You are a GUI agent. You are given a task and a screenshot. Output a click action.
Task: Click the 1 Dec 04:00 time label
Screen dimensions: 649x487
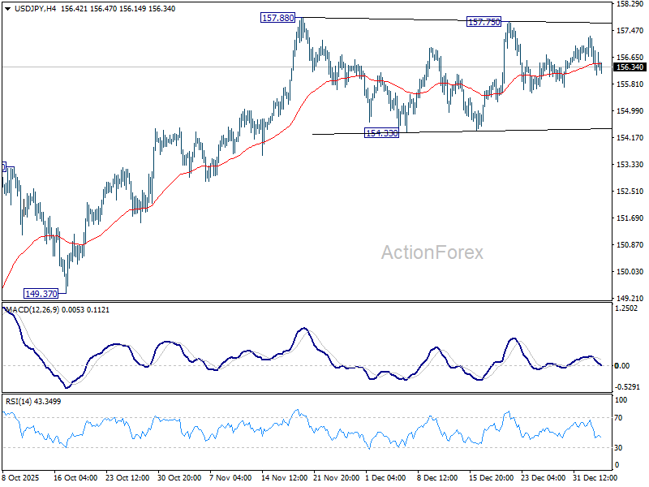[x=385, y=477]
